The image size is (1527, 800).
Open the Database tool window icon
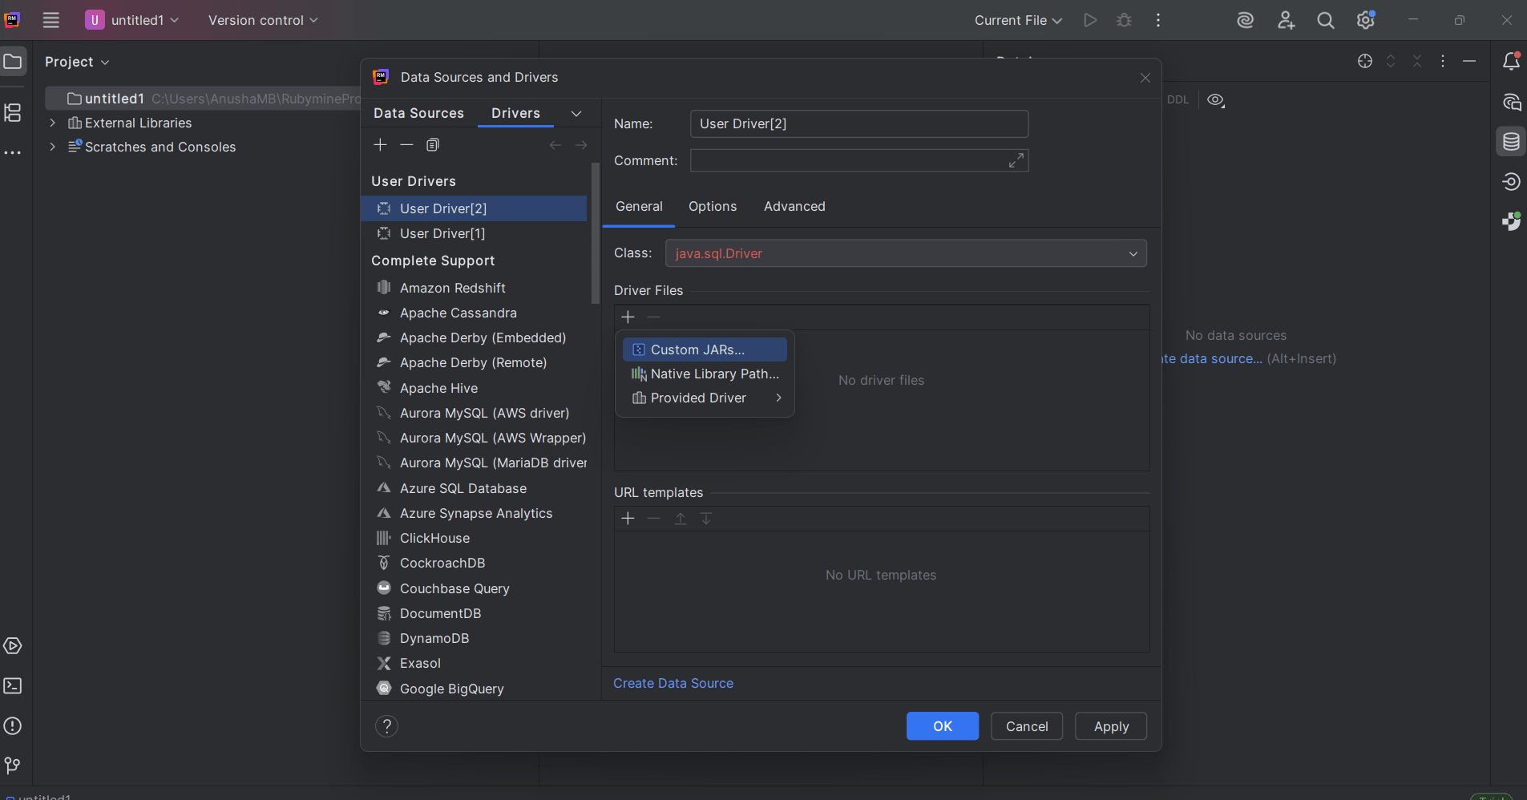click(1512, 141)
